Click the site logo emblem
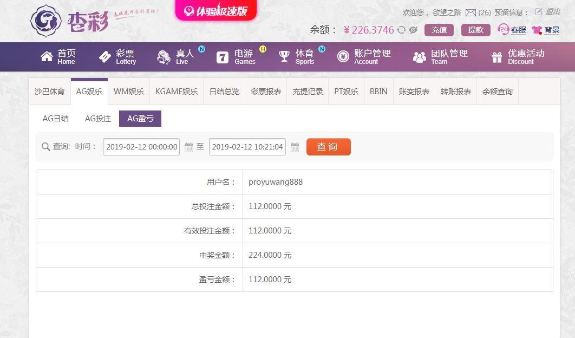Image resolution: width=575 pixels, height=338 pixels. coord(45,21)
